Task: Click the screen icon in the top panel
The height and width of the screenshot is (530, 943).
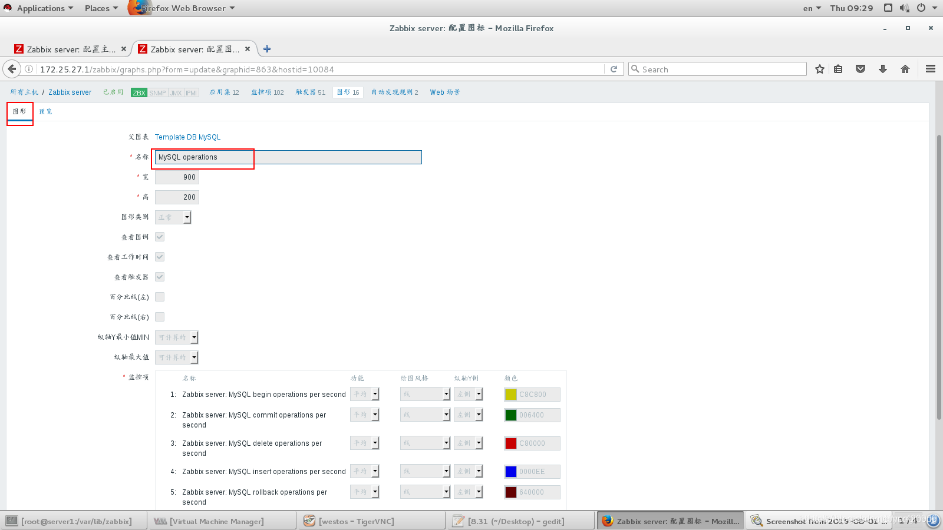Action: pyautogui.click(x=888, y=8)
